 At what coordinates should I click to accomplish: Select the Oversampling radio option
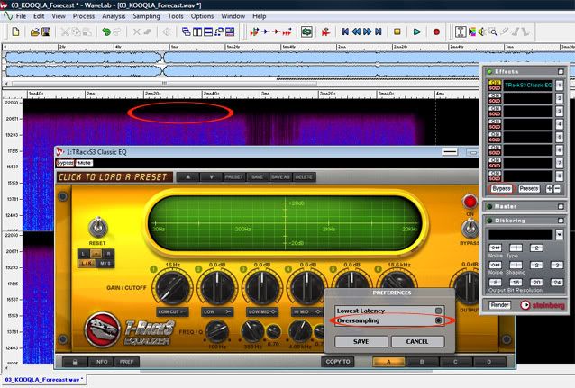point(438,320)
